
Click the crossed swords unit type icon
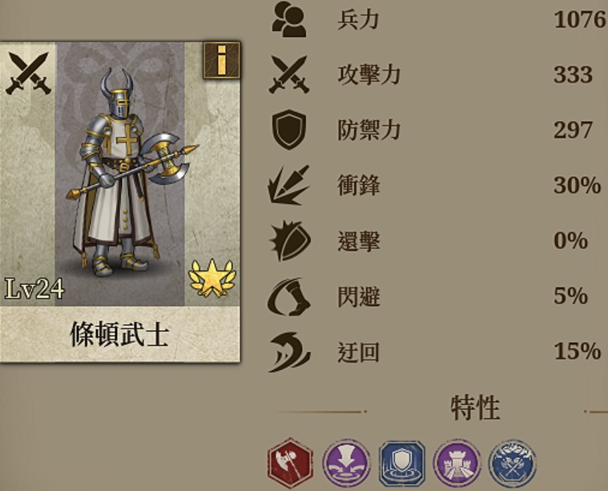tap(28, 73)
